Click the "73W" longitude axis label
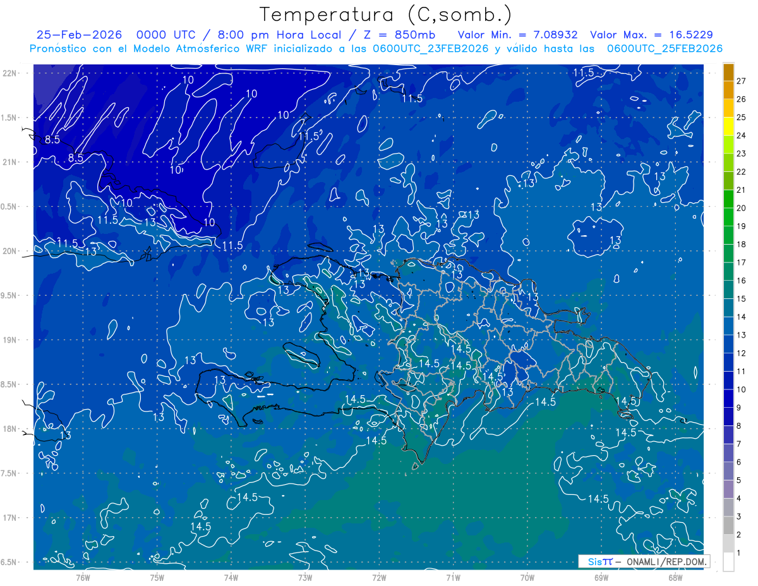This screenshot has width=758, height=586. [305, 578]
